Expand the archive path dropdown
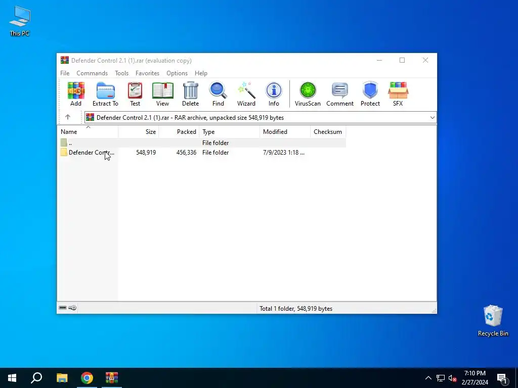The width and height of the screenshot is (518, 388). coord(432,118)
